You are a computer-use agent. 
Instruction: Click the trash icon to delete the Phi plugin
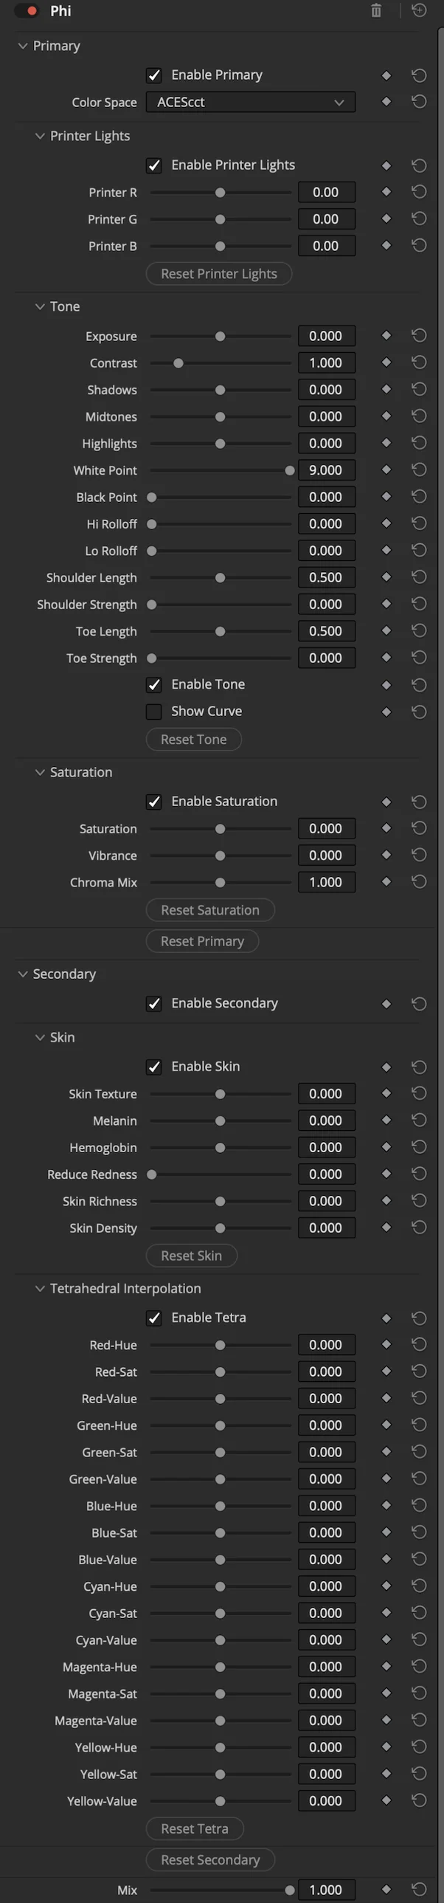(376, 11)
